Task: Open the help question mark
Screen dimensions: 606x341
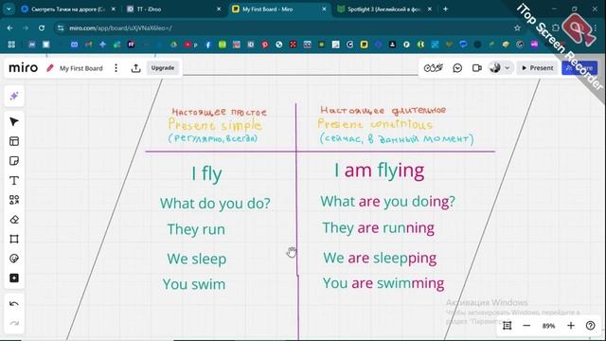Action: pyautogui.click(x=590, y=326)
